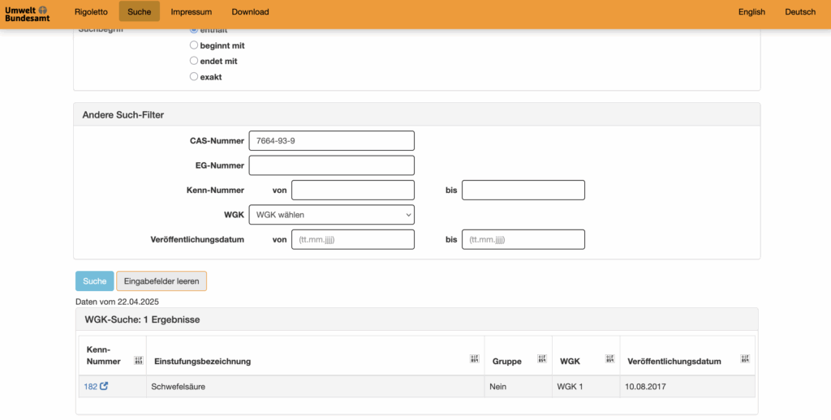Open the Suche tab in navigation
The width and height of the screenshot is (831, 420).
139,12
